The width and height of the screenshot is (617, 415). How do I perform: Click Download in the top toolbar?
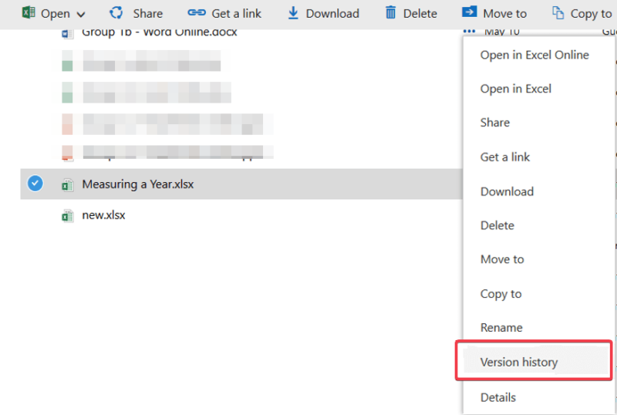pyautogui.click(x=332, y=14)
